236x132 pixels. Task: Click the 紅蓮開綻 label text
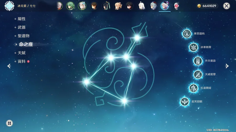[x=206, y=88]
